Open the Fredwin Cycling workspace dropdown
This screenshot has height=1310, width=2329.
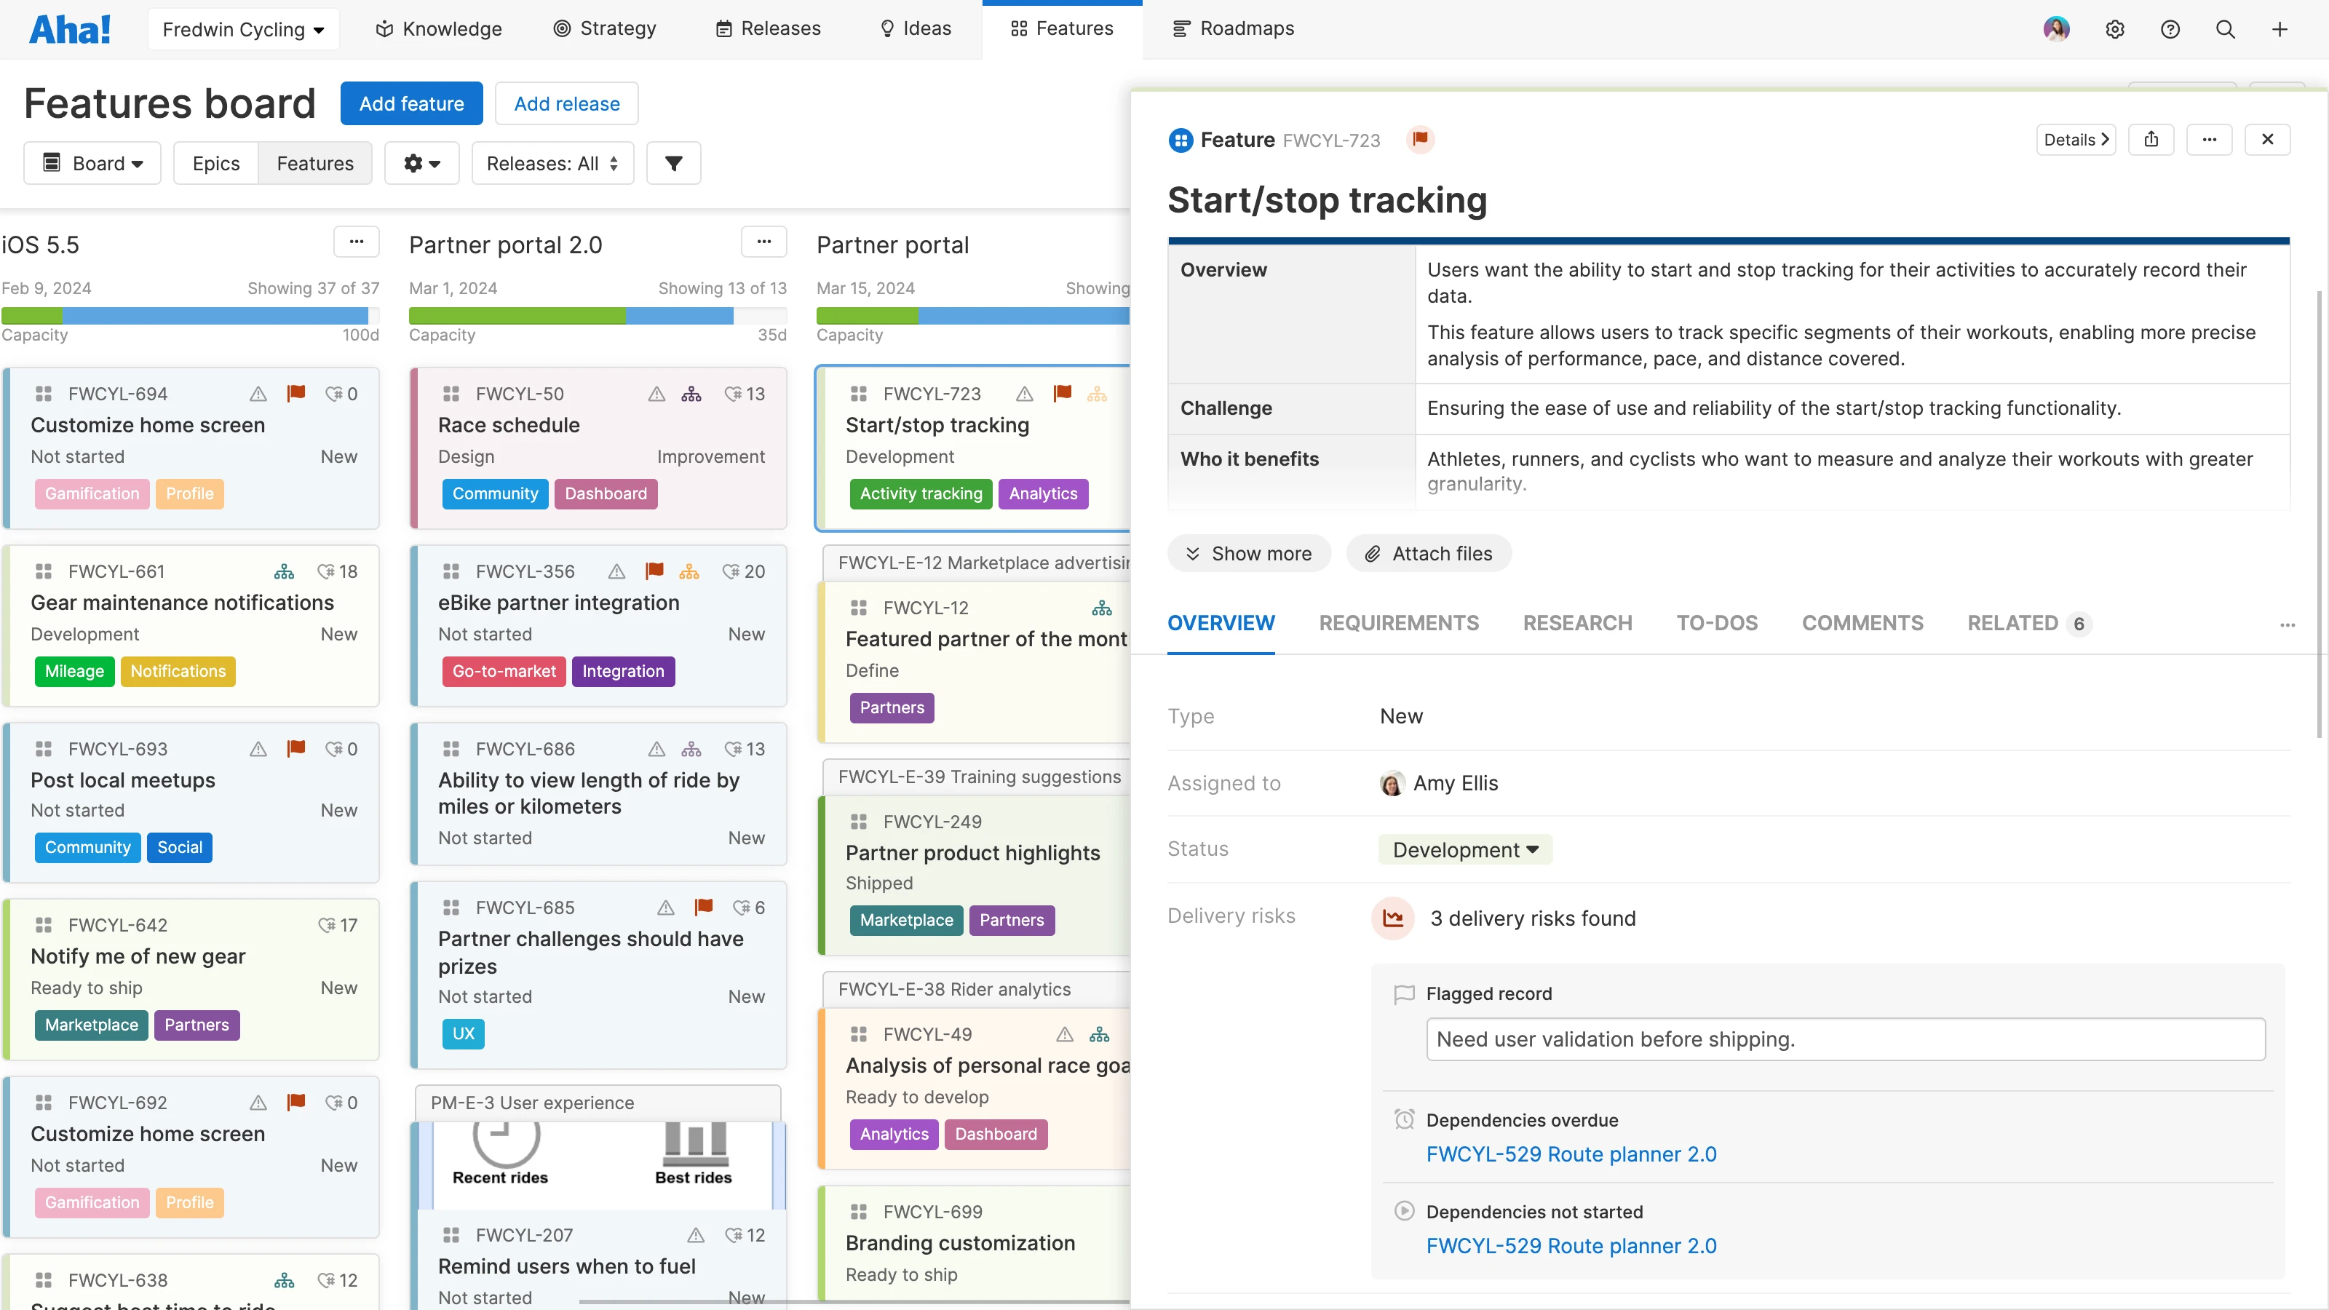click(x=242, y=28)
